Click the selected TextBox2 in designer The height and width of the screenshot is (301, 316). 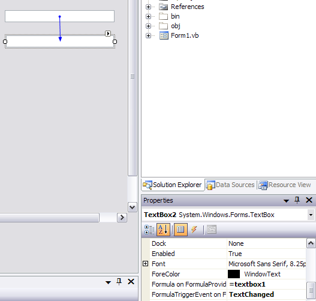tap(60, 42)
